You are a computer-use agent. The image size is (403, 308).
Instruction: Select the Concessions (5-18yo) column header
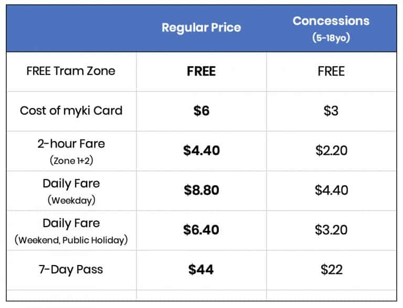pyautogui.click(x=331, y=28)
